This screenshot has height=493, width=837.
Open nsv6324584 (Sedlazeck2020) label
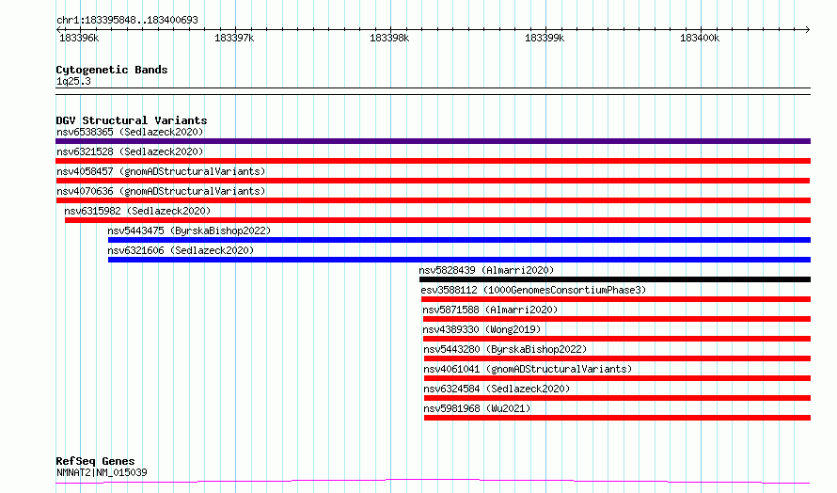pyautogui.click(x=497, y=389)
